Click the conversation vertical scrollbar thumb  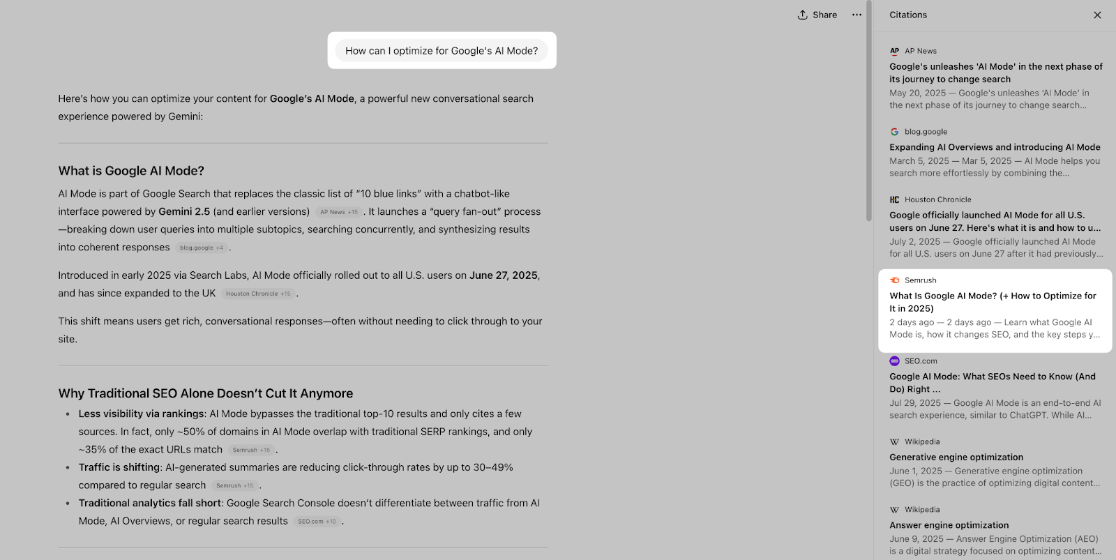868,112
